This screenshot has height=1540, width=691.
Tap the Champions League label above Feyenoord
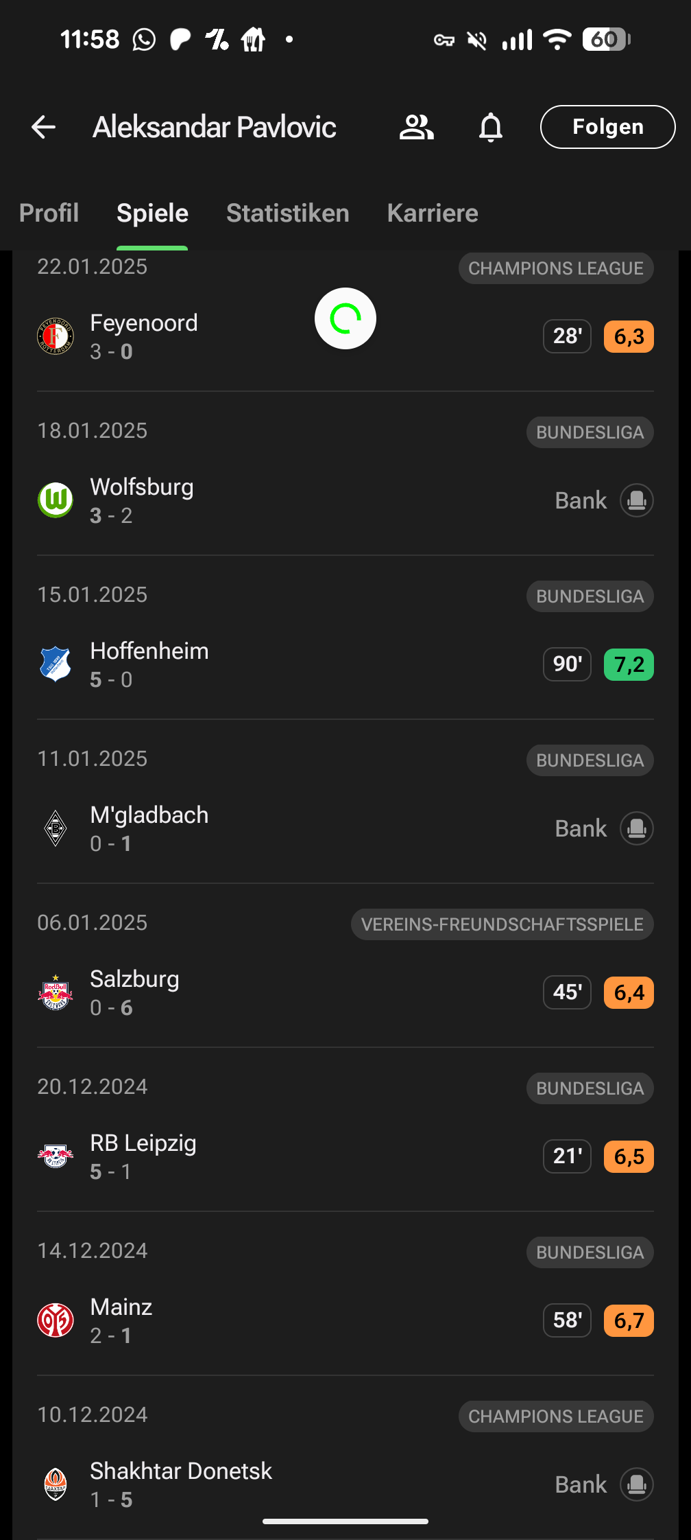pyautogui.click(x=555, y=268)
